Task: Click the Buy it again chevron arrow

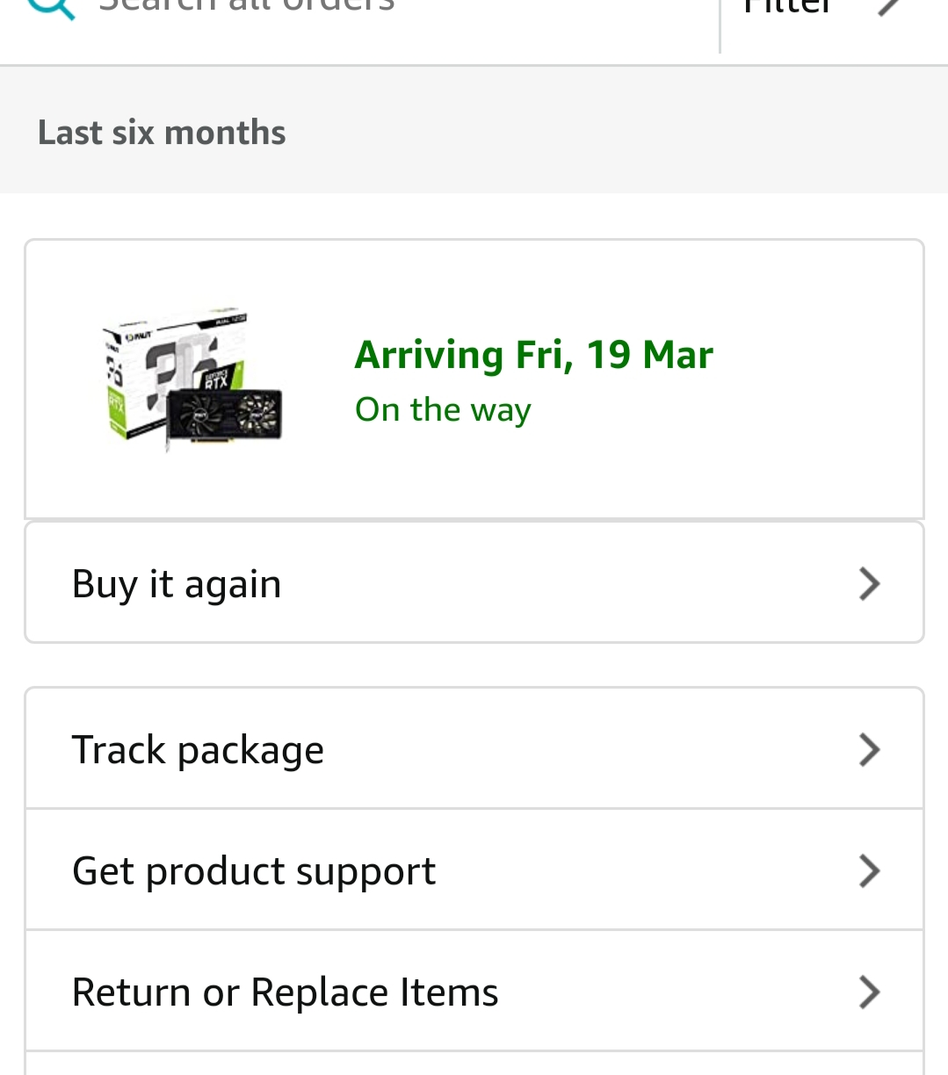Action: click(x=869, y=584)
